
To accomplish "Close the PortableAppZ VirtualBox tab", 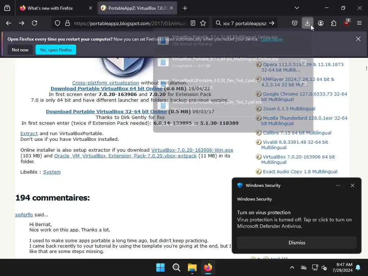I will [171, 8].
